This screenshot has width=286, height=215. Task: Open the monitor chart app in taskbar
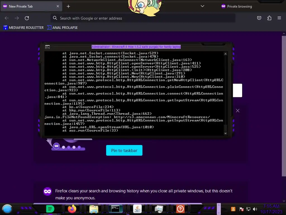[159, 209]
